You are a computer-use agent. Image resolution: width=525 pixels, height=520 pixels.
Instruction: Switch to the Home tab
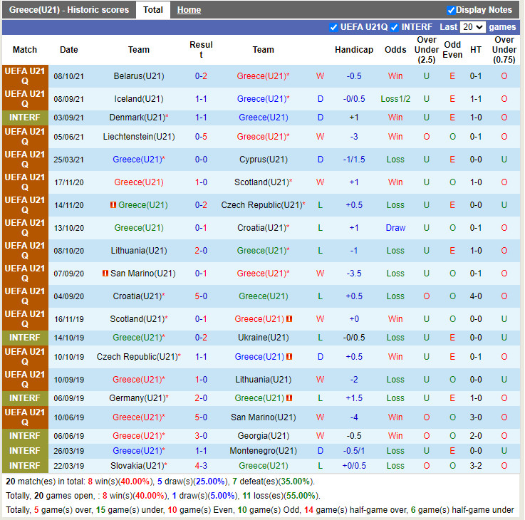[x=189, y=10]
